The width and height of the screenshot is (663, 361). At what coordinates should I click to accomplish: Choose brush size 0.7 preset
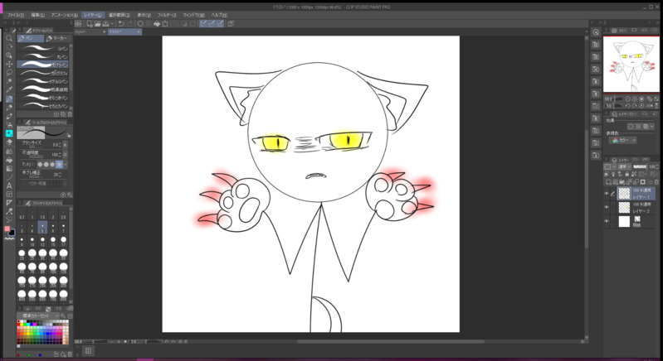(22, 214)
